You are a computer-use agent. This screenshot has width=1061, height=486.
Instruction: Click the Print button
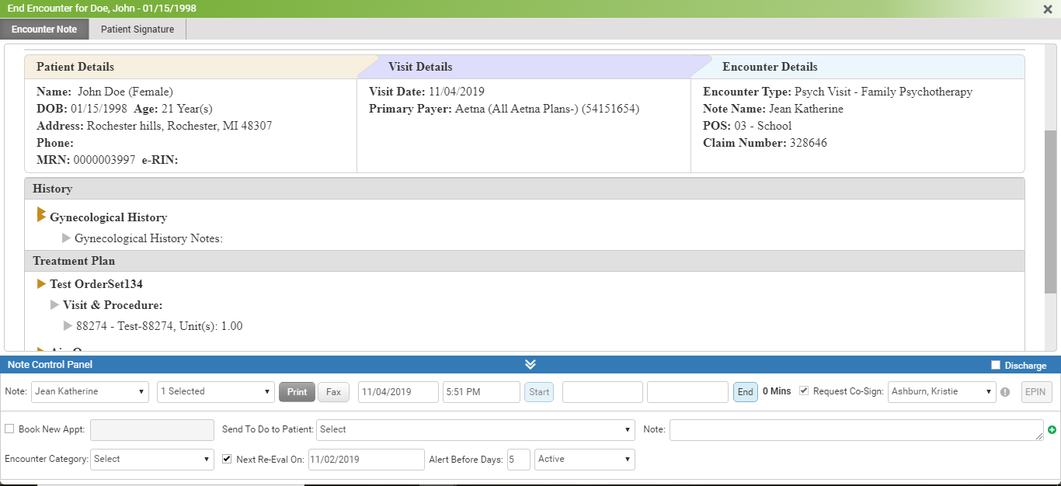(297, 392)
